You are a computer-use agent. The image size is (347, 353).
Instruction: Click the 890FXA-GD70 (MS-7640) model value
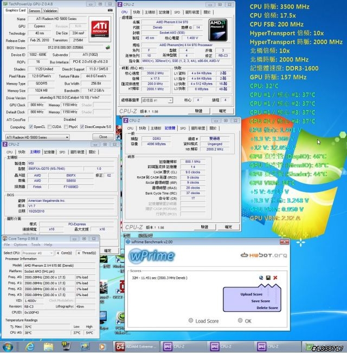(x=55, y=169)
